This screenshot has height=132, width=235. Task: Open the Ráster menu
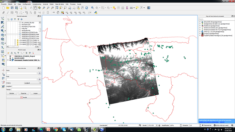tap(51, 4)
